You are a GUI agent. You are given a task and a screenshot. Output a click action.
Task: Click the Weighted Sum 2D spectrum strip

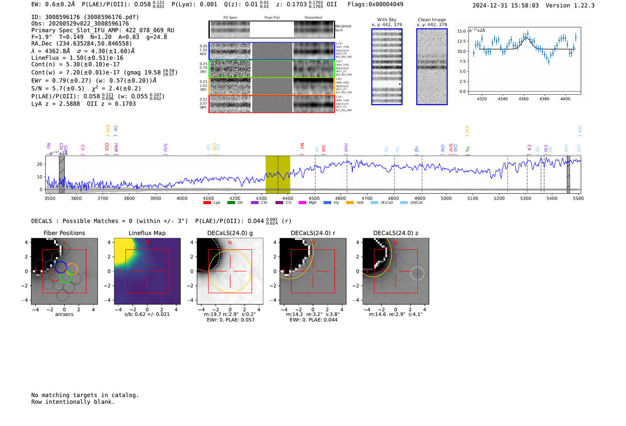271,30
